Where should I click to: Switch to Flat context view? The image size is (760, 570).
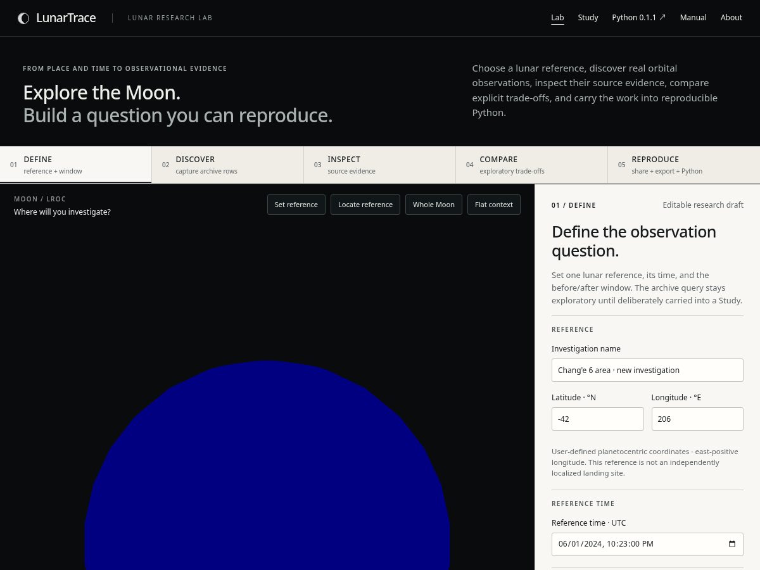[494, 205]
